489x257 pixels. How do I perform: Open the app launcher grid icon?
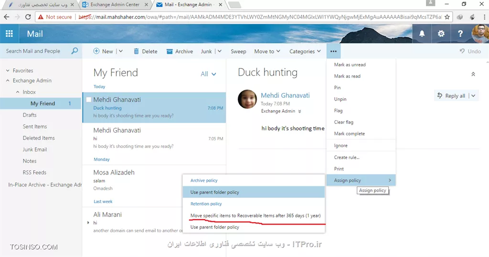coord(10,34)
